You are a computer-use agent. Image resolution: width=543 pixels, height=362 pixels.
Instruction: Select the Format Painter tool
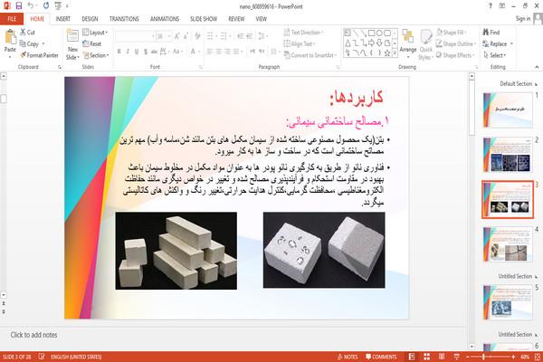click(x=39, y=55)
